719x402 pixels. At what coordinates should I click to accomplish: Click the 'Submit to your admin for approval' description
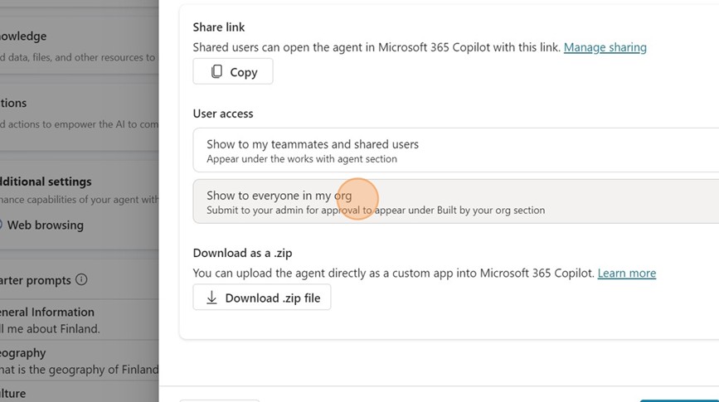tap(376, 211)
